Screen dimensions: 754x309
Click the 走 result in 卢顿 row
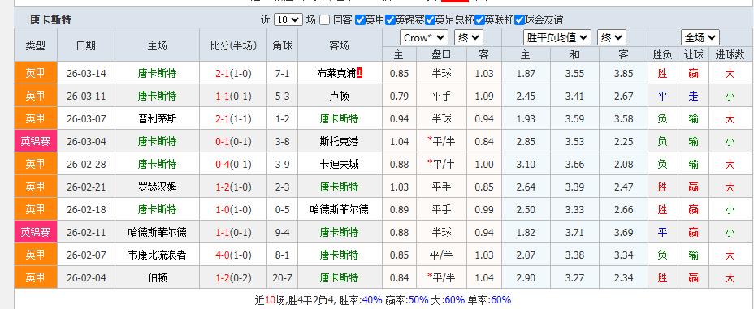click(693, 96)
